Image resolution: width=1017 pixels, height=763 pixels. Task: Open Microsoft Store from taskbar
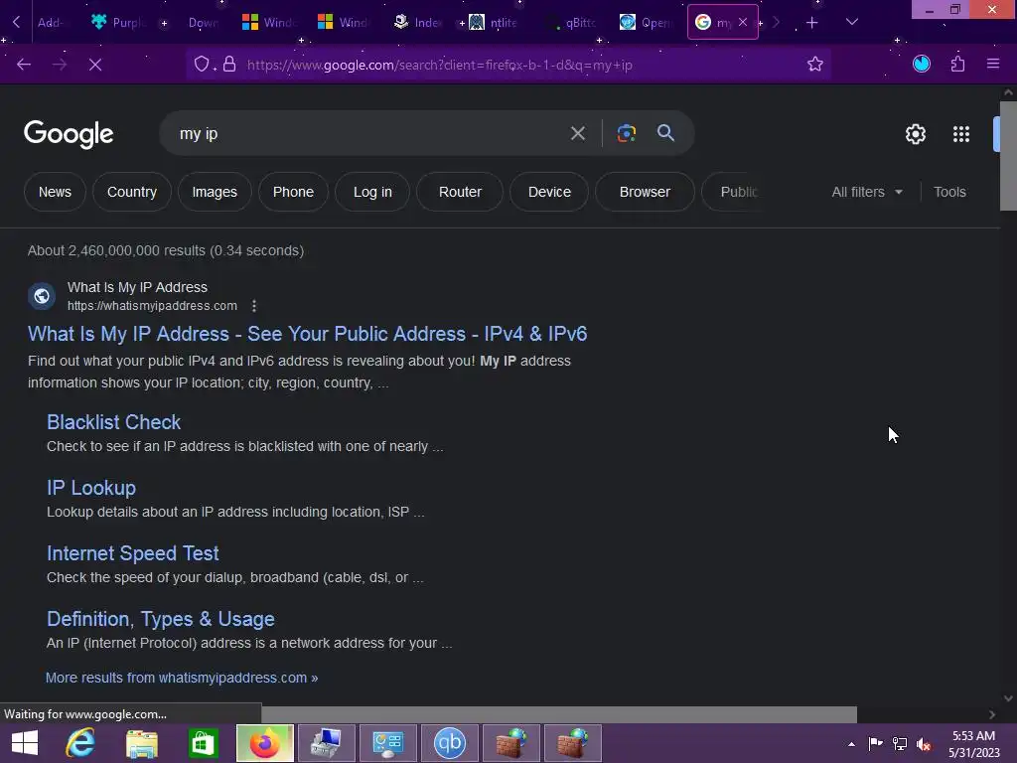point(204,743)
